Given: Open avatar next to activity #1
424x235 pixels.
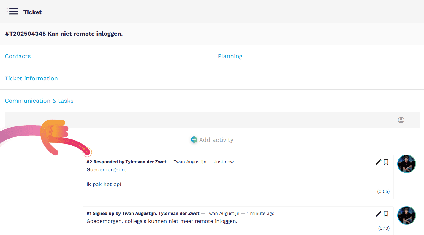Looking at the screenshot, I should [x=406, y=215].
